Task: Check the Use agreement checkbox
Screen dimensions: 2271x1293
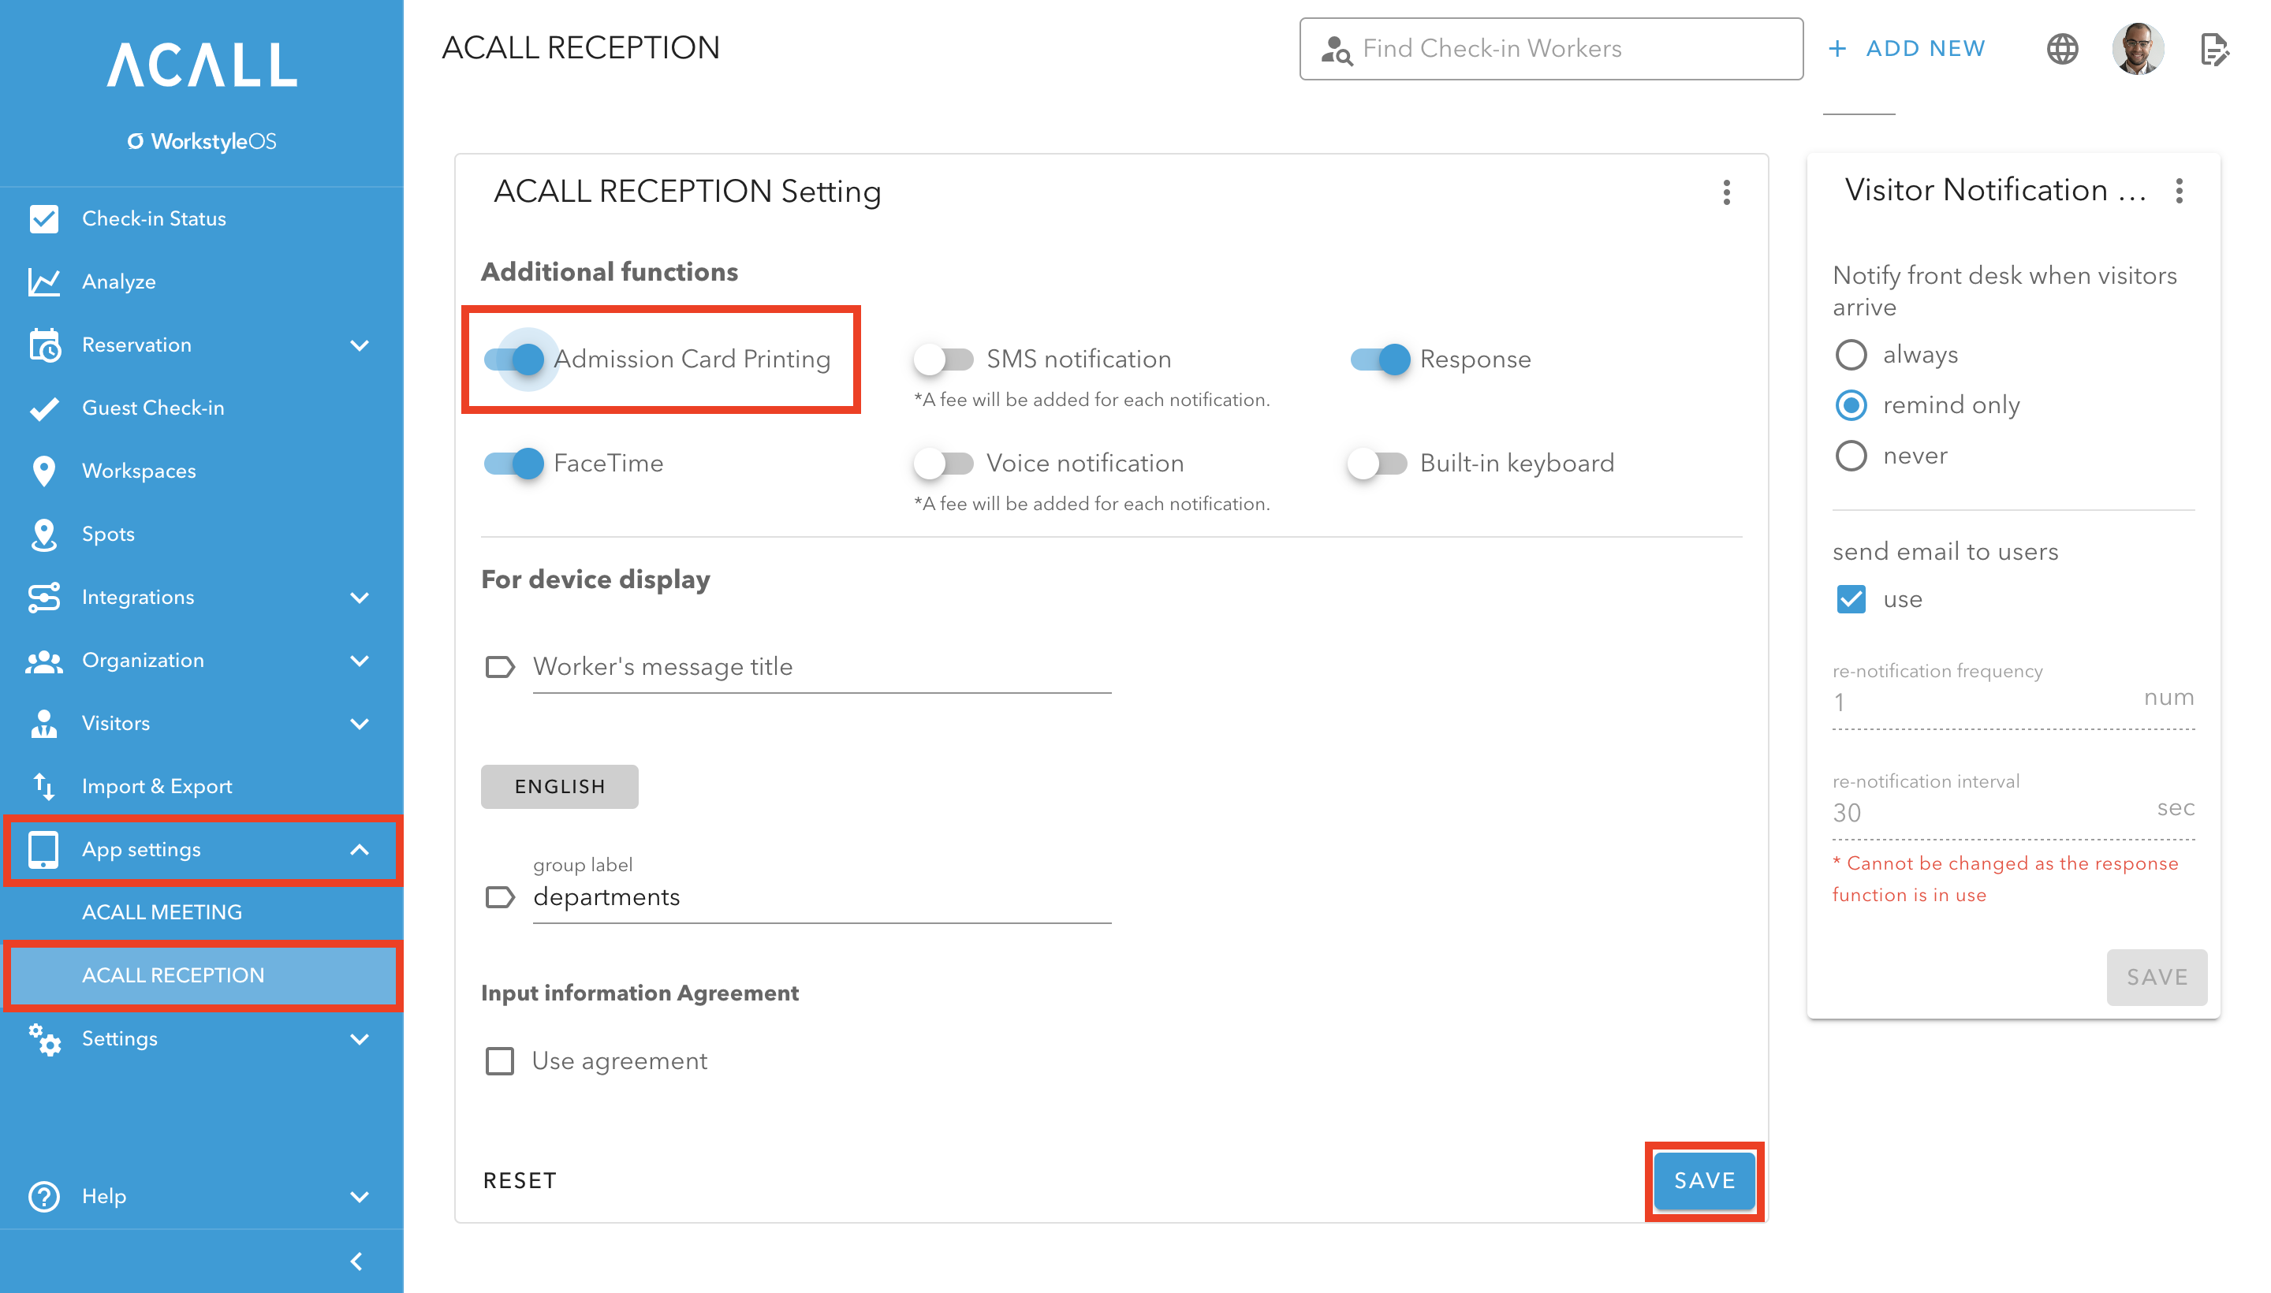Action: coord(499,1060)
